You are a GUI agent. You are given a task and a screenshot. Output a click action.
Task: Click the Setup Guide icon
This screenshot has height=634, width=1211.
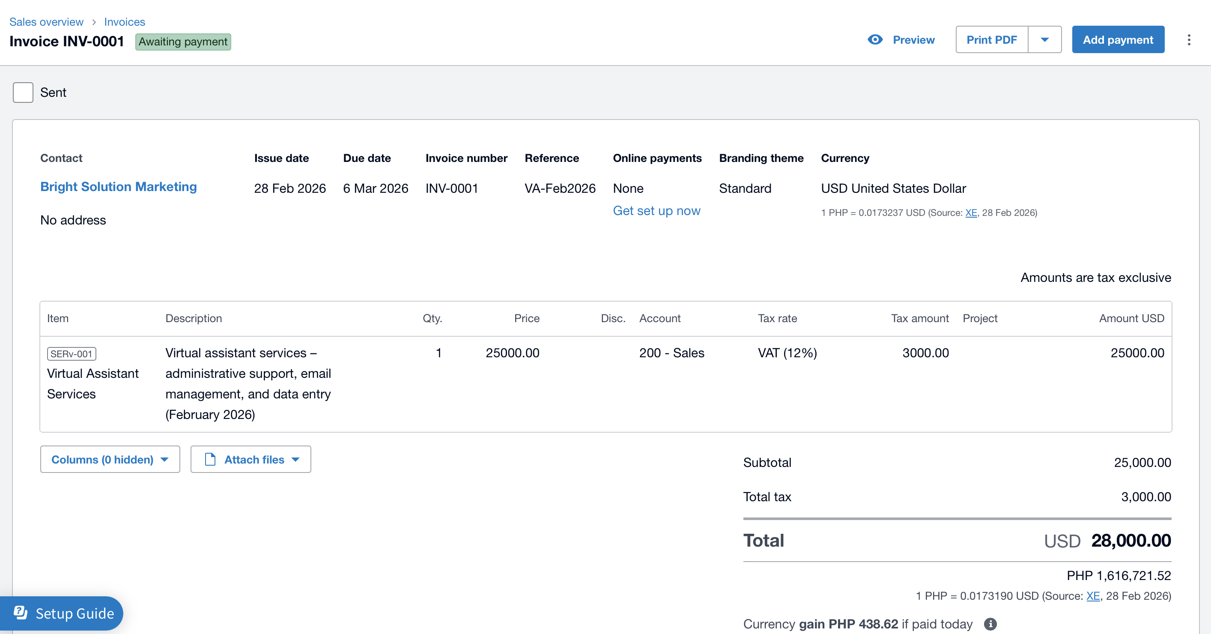21,612
